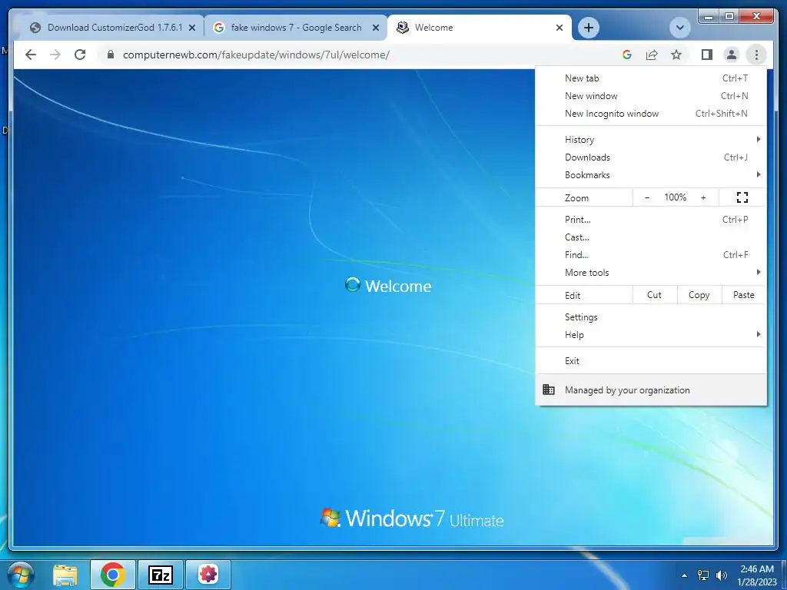The image size is (787, 590).
Task: Choose New window from menu
Action: (651, 96)
